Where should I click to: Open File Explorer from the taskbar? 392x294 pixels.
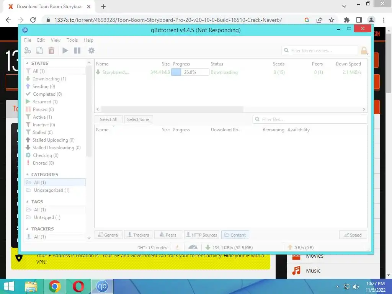click(x=31, y=286)
